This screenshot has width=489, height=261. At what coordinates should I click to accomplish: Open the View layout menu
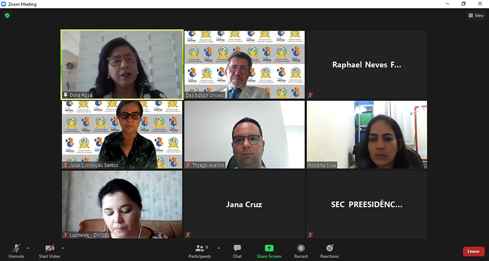476,15
